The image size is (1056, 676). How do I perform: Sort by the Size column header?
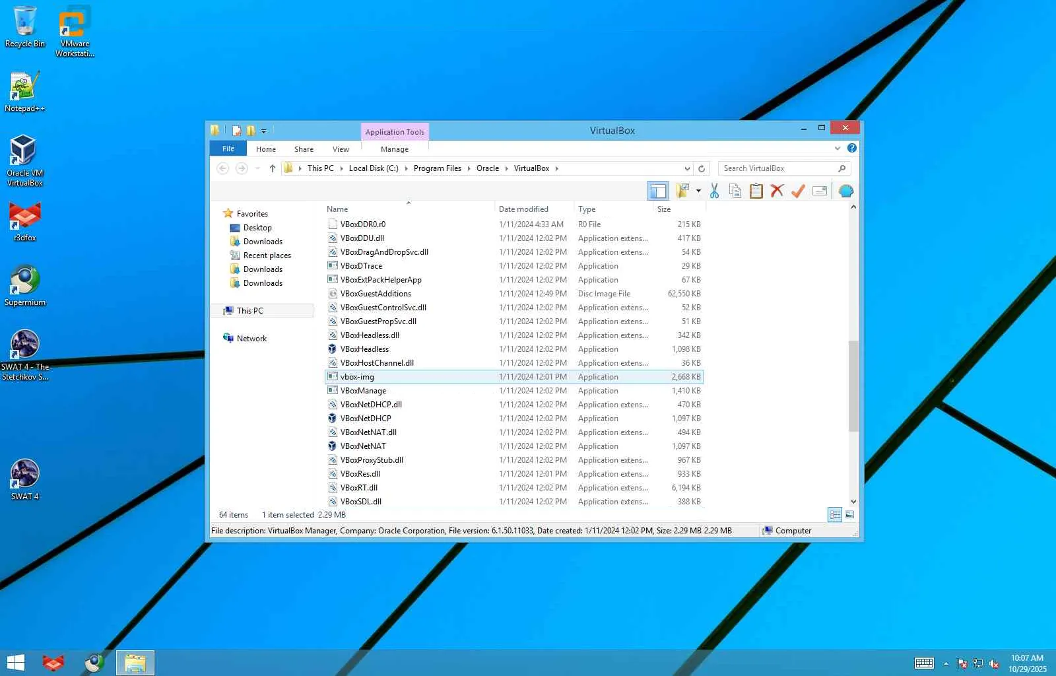point(678,209)
